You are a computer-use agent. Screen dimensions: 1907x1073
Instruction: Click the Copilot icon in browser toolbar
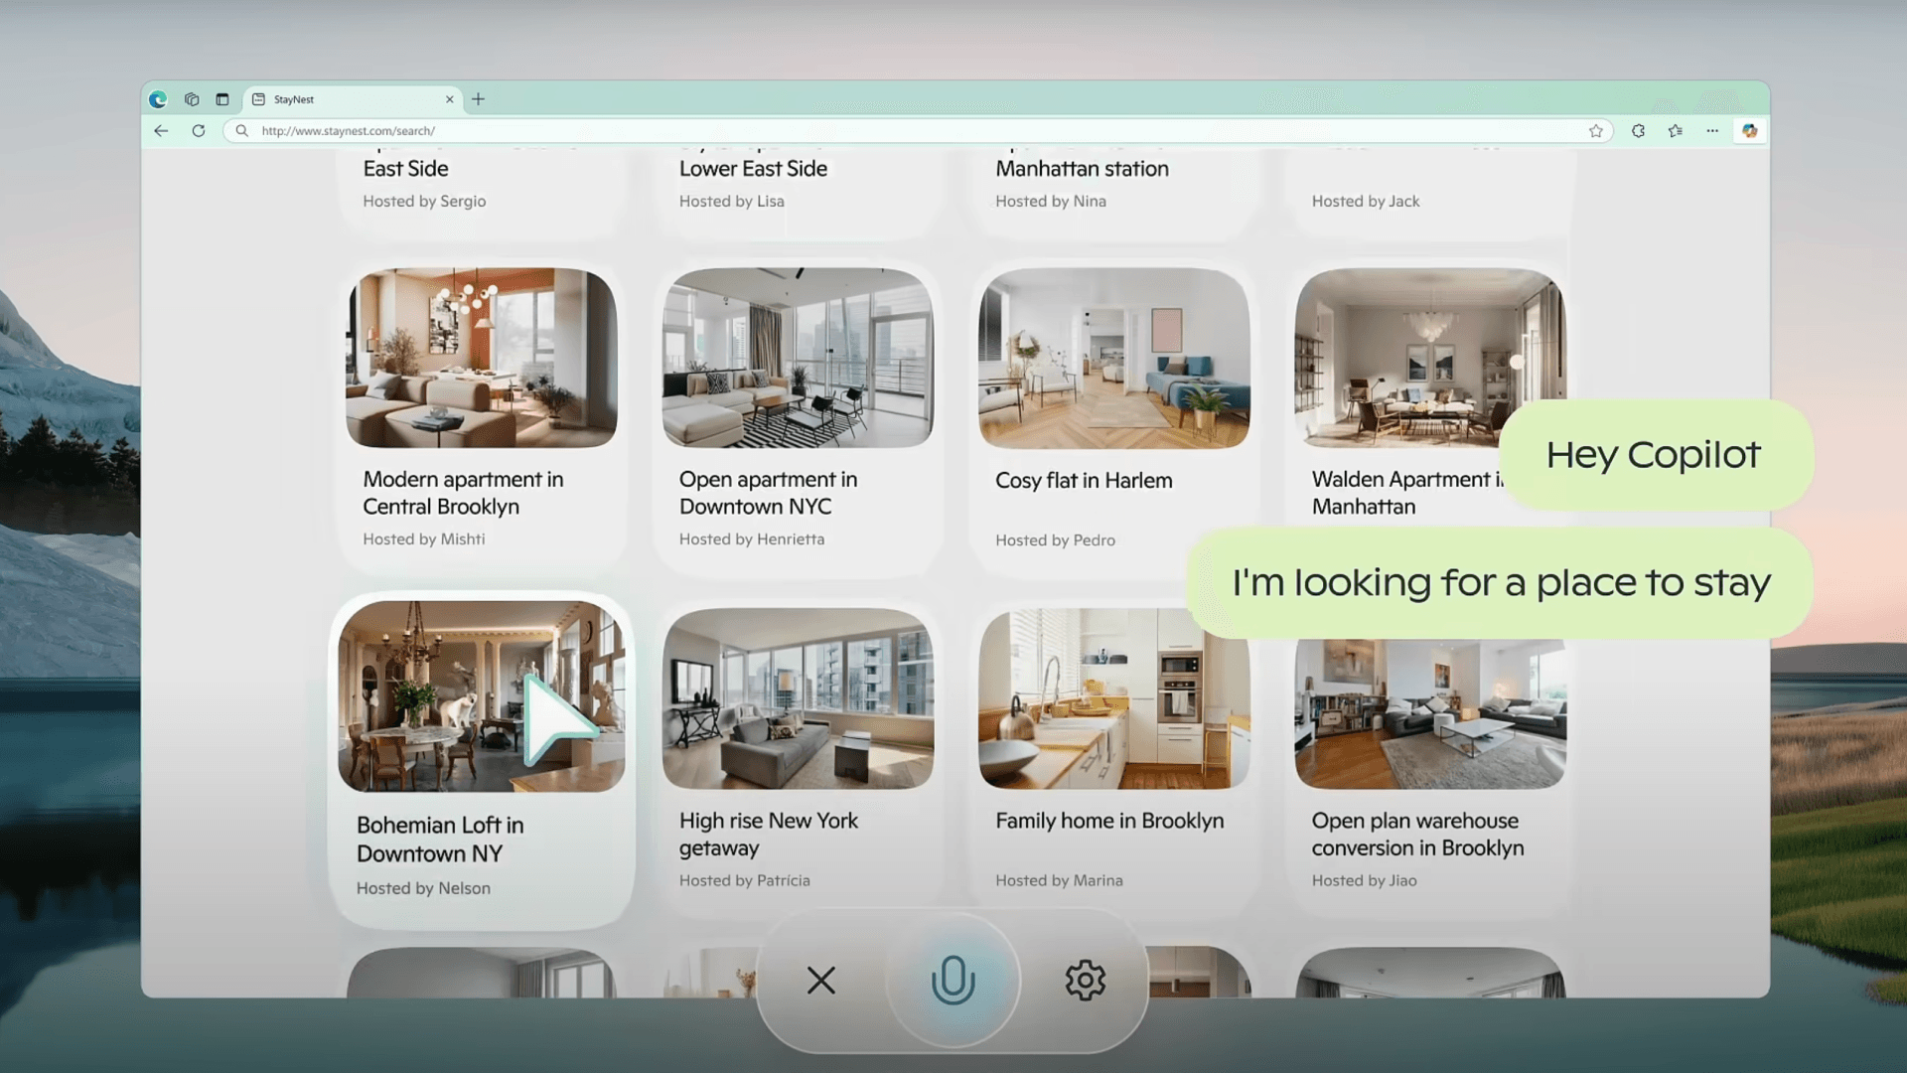(x=1749, y=130)
